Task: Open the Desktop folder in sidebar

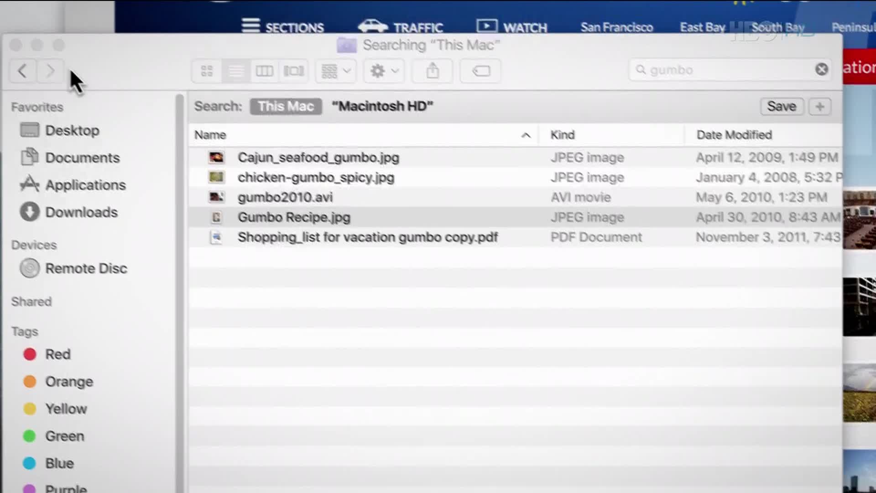Action: click(x=72, y=130)
